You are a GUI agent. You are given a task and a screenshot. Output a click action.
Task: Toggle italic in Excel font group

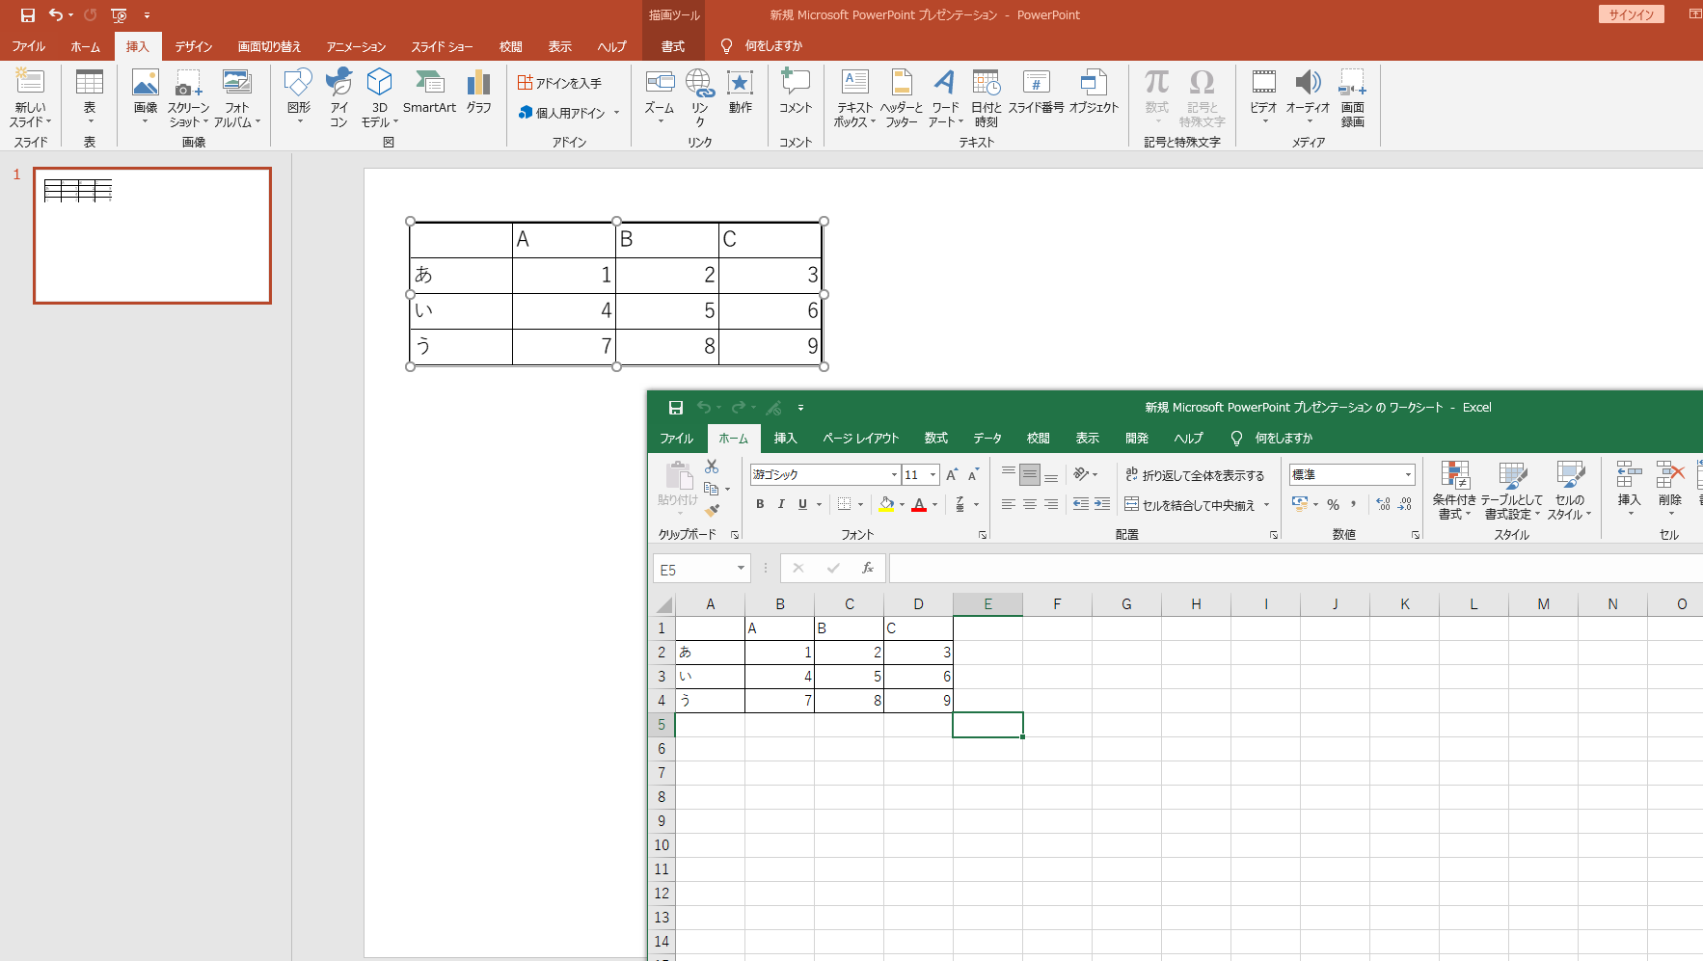(x=781, y=504)
